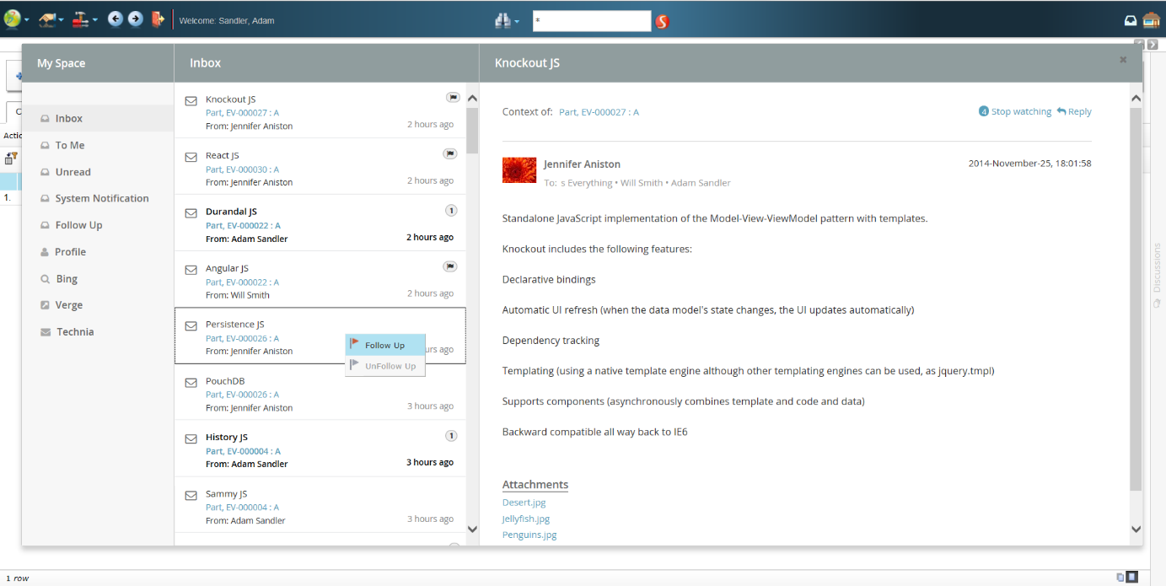Click the back arrow navigation icon
This screenshot has width=1166, height=586.
115,19
